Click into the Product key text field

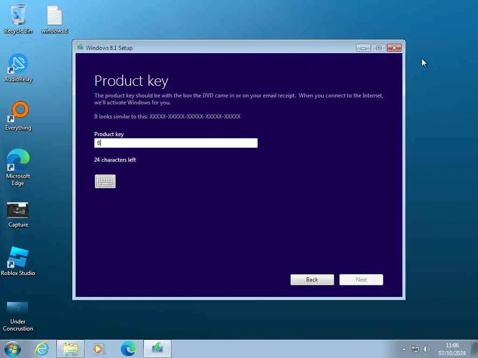point(176,143)
